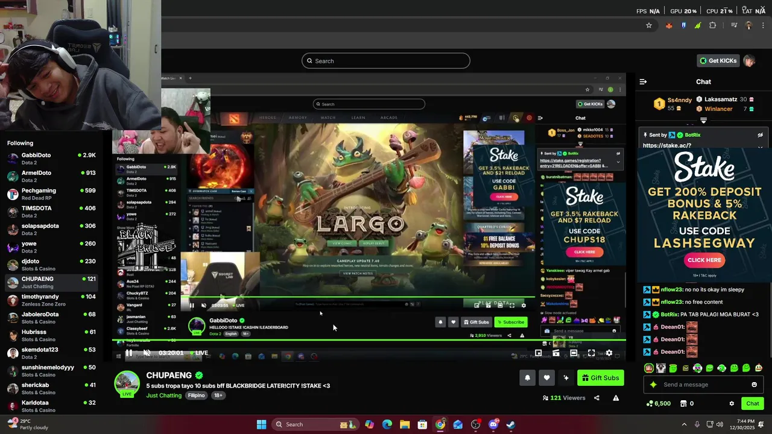Open Google Chrome from taskbar

tap(440, 424)
